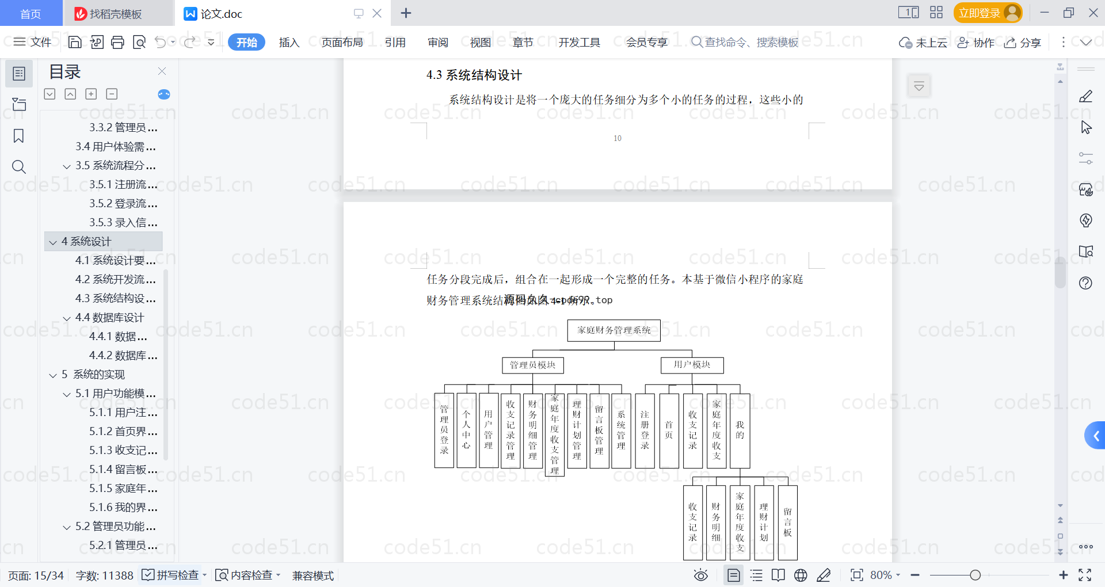Close the 目录 panel

coord(162,71)
